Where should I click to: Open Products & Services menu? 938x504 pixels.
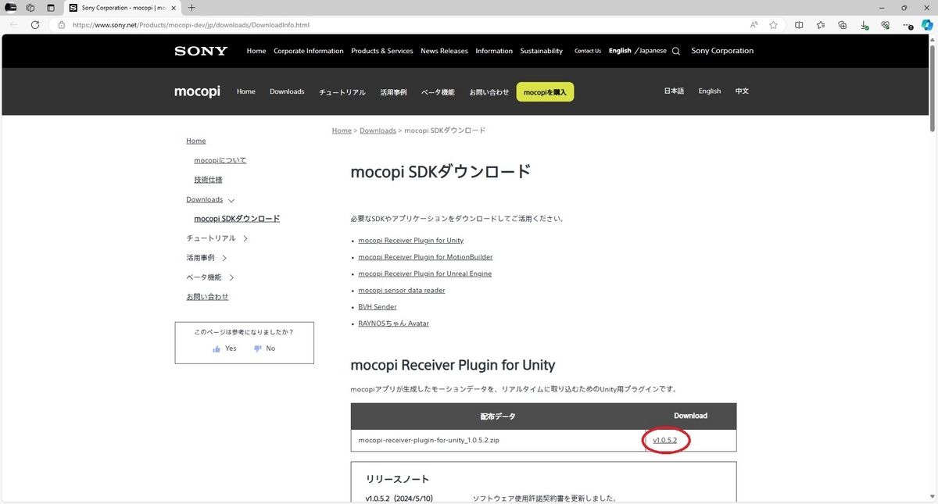[382, 51]
